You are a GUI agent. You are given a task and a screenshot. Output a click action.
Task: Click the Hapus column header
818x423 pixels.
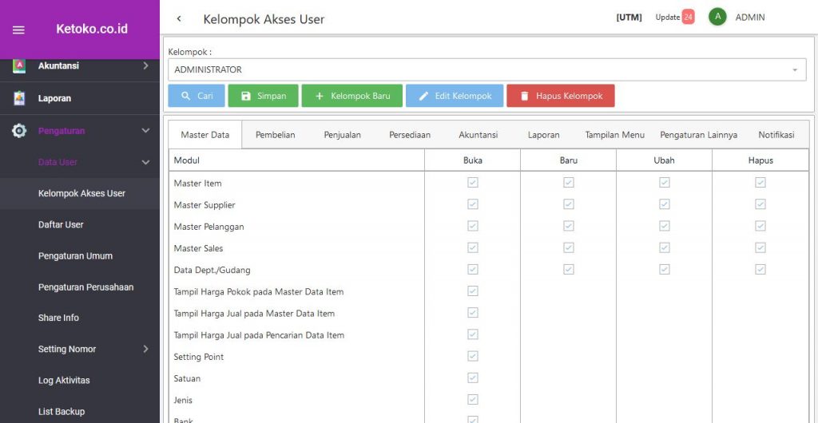760,160
